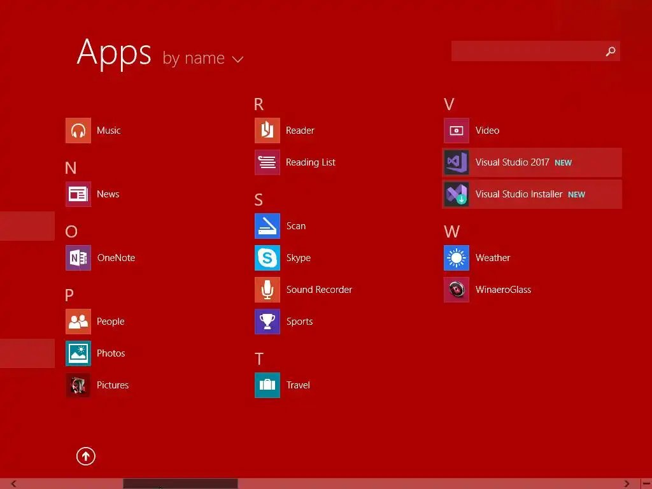This screenshot has height=489, width=652.
Task: Open the Pictures app icon
Action: (x=78, y=385)
